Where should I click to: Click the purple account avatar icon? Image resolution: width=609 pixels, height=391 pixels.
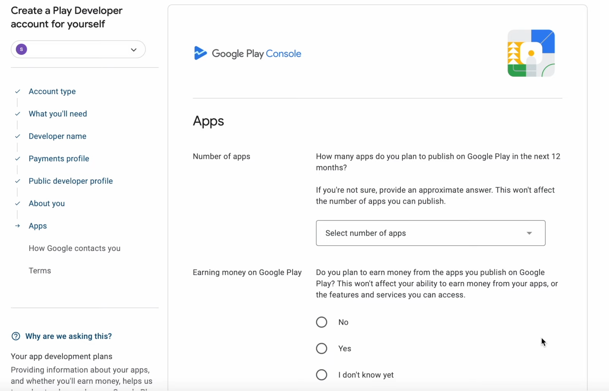(21, 49)
